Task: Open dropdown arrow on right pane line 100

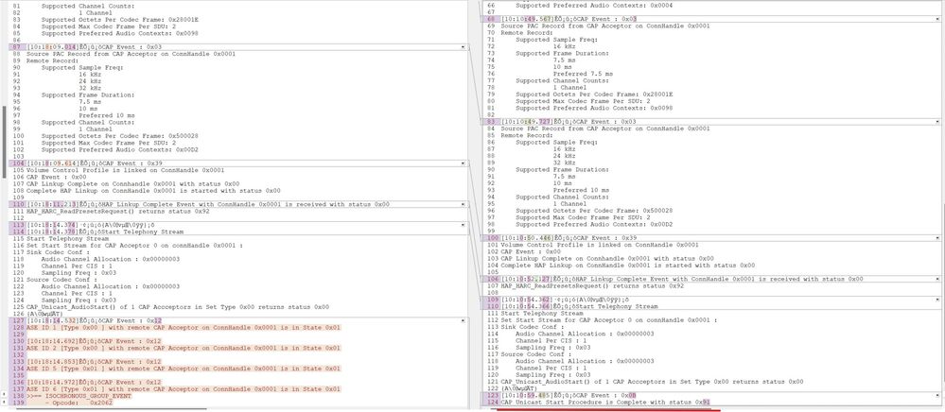Action: [937, 238]
